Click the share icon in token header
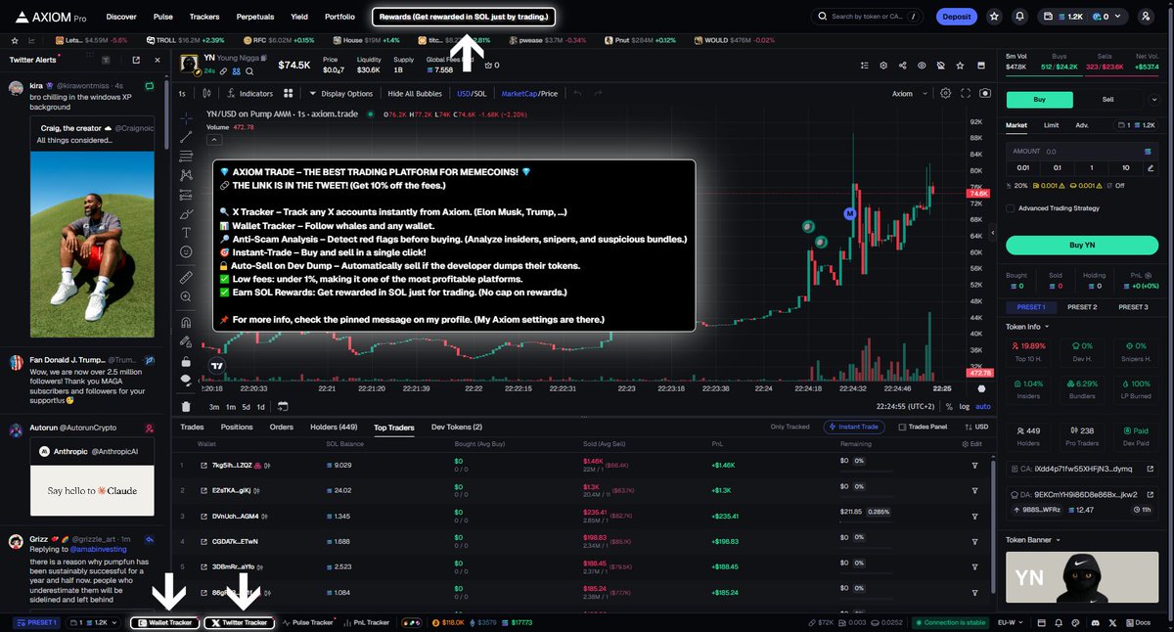 click(x=902, y=66)
